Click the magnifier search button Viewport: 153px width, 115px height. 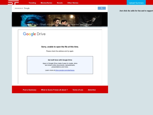tap(102, 8)
